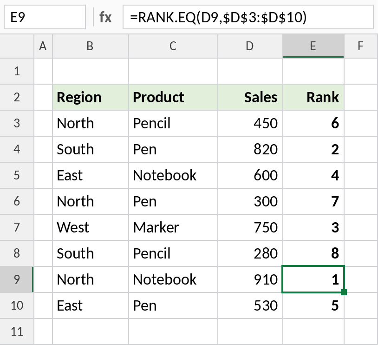The image size is (378, 345).
Task: Click Notebook in row 9
Action: pyautogui.click(x=173, y=279)
